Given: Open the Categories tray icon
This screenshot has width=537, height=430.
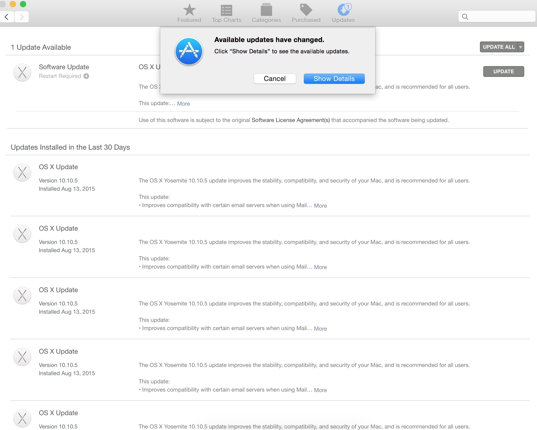Looking at the screenshot, I should (266, 10).
